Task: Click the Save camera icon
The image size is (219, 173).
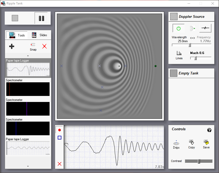Action: point(206,144)
